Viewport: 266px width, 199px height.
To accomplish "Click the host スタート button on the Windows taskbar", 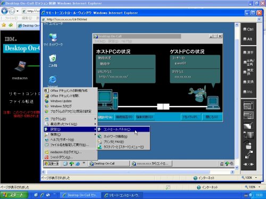I will 14,195.
